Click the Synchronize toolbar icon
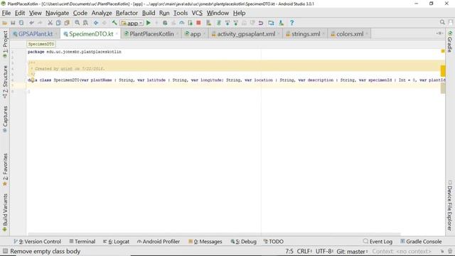 tap(21, 23)
